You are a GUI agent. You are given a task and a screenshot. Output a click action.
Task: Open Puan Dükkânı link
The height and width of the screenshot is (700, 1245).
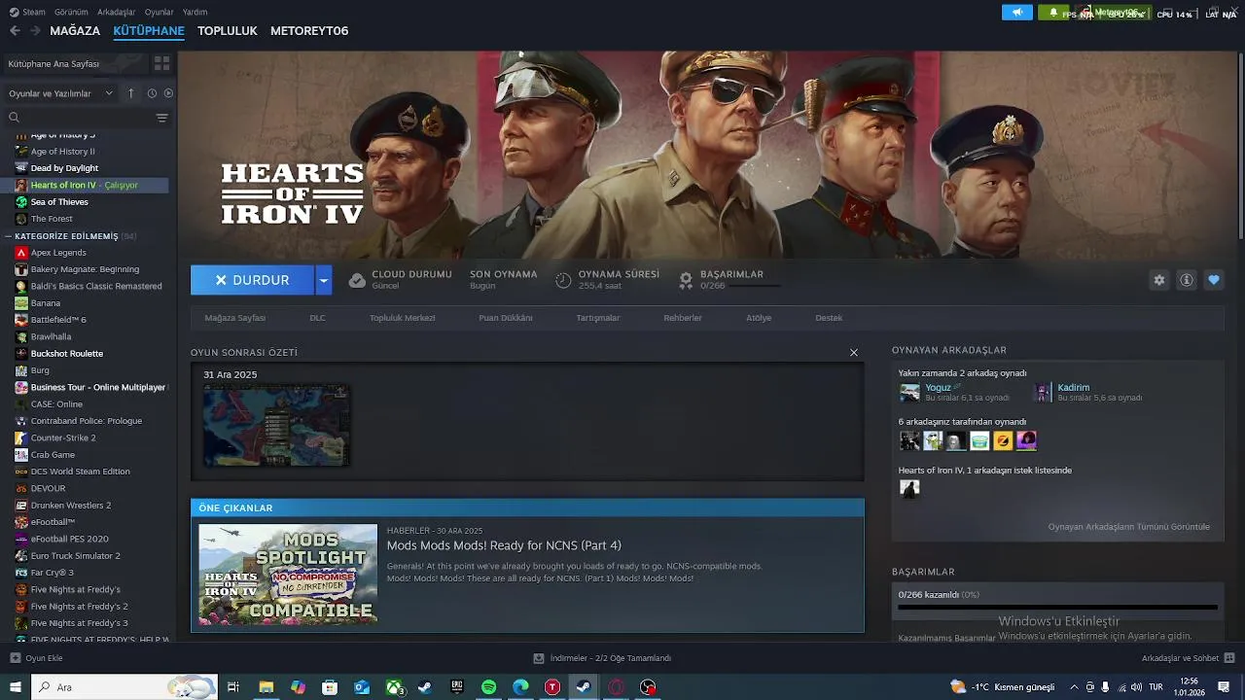coord(505,318)
